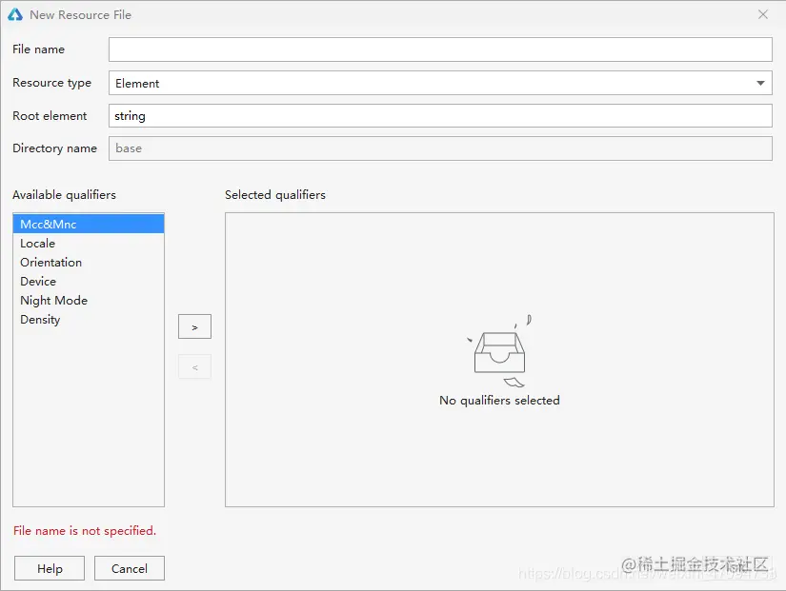
Task: Click the File name input field
Action: click(440, 49)
